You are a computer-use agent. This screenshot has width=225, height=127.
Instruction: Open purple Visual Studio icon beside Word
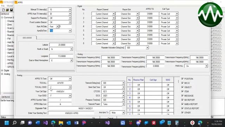(x=45, y=123)
